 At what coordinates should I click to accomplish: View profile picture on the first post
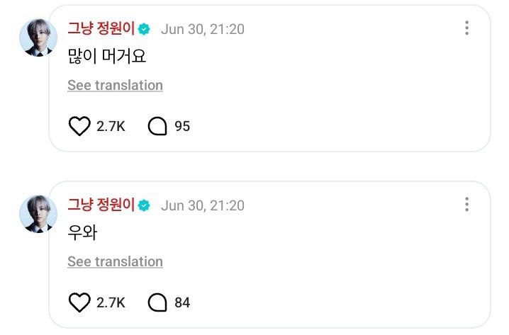coord(38,38)
